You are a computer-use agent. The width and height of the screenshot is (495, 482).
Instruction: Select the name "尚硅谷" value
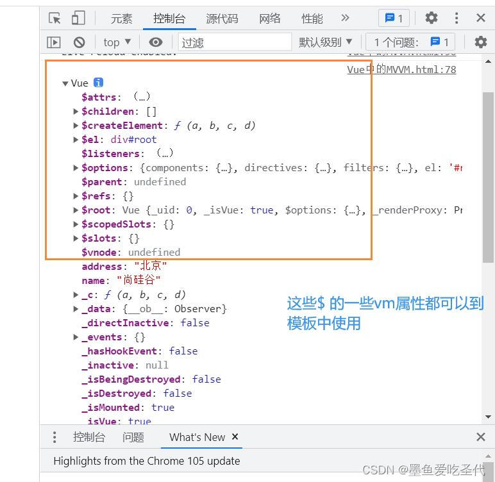click(x=138, y=280)
